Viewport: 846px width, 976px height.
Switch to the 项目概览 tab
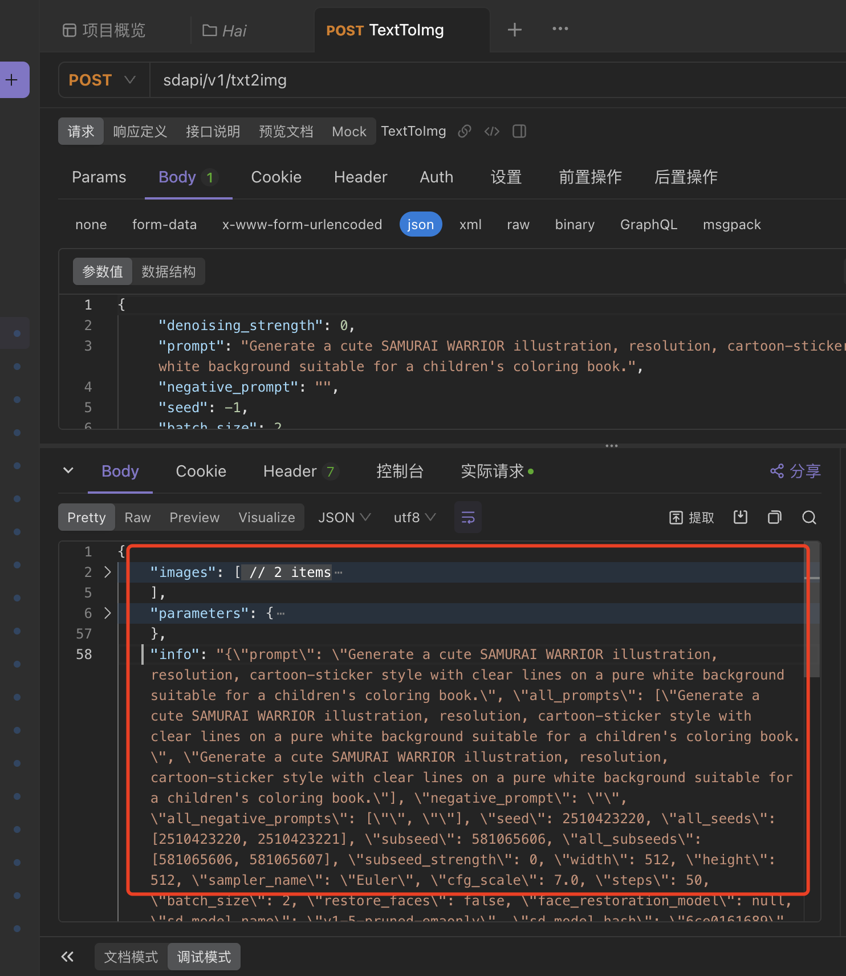coord(104,30)
